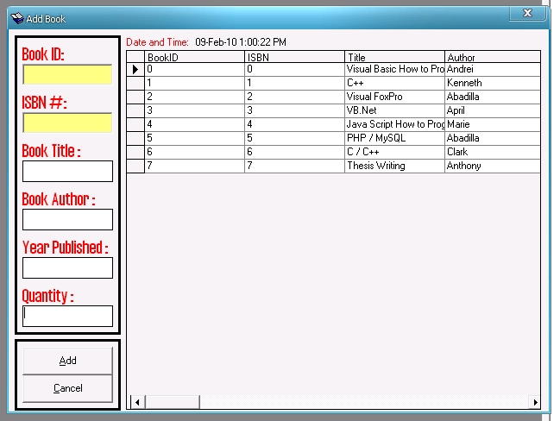
Task: Click the Add Book window icon
Action: coord(16,18)
